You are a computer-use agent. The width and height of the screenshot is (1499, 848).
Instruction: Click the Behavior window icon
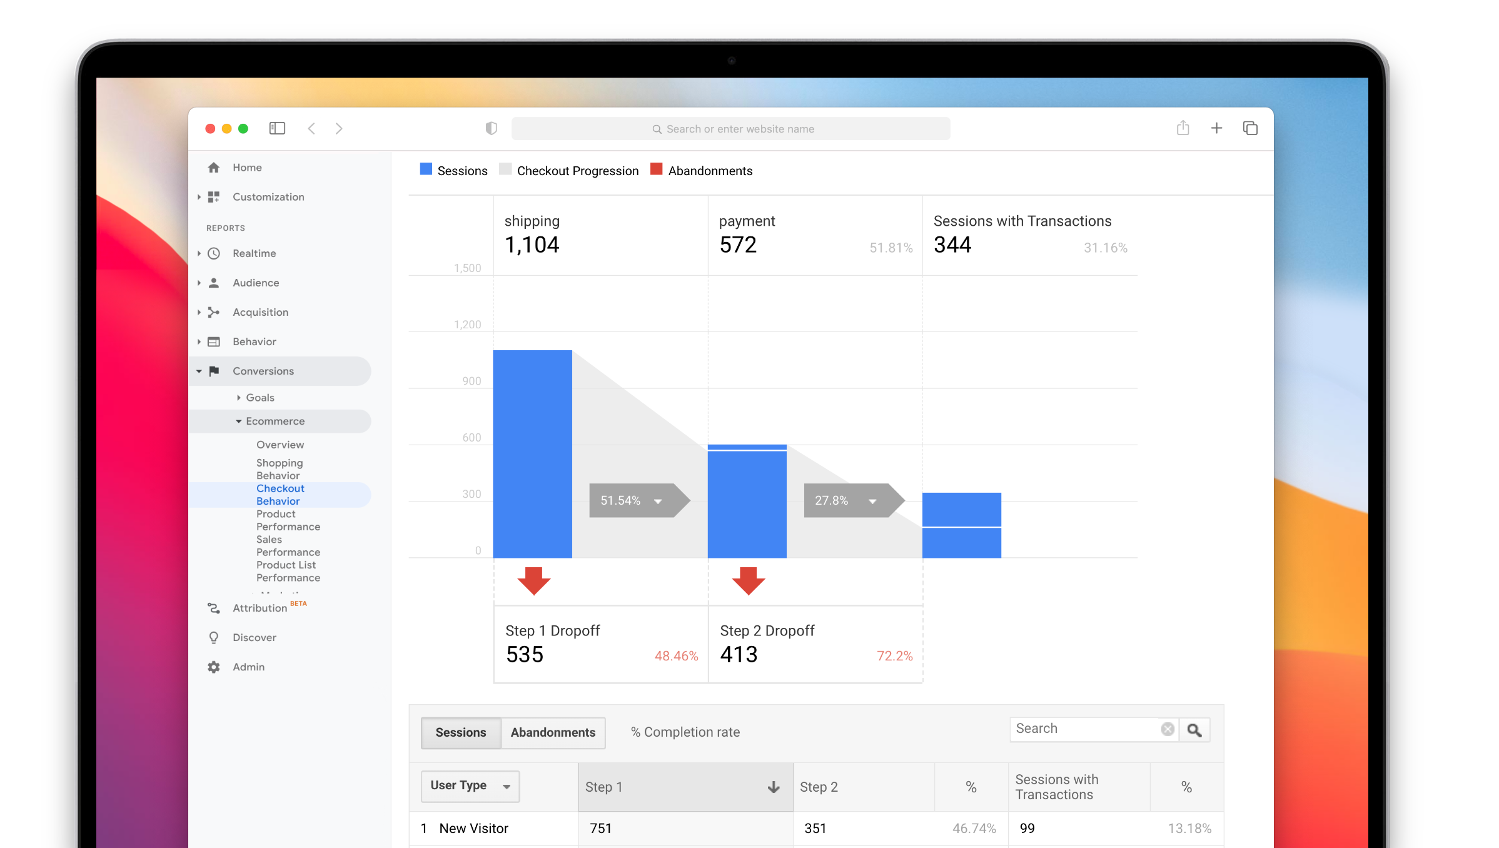click(x=214, y=341)
